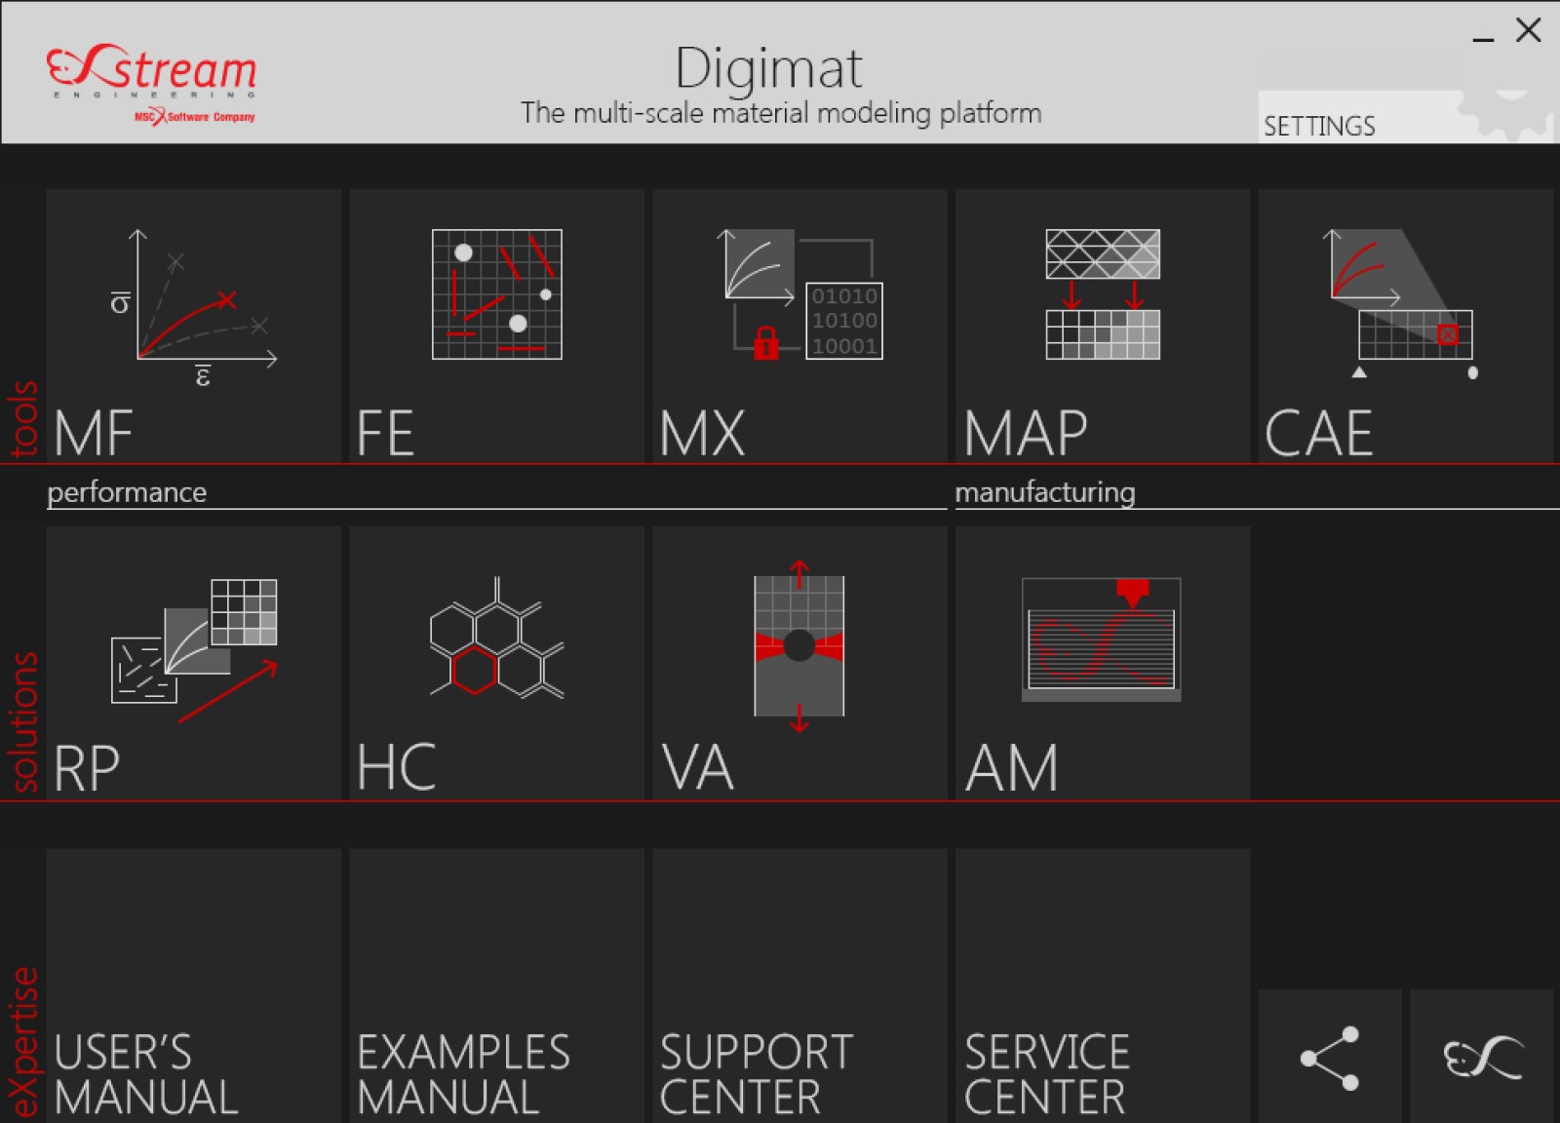Open the e-Xstream logo tile at bottom
This screenshot has height=1123, width=1560.
click(1482, 1057)
